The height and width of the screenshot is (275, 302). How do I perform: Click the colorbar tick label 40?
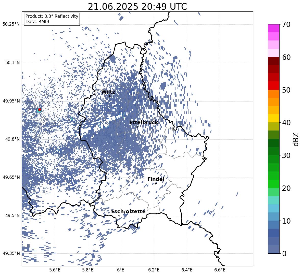(x=286, y=123)
